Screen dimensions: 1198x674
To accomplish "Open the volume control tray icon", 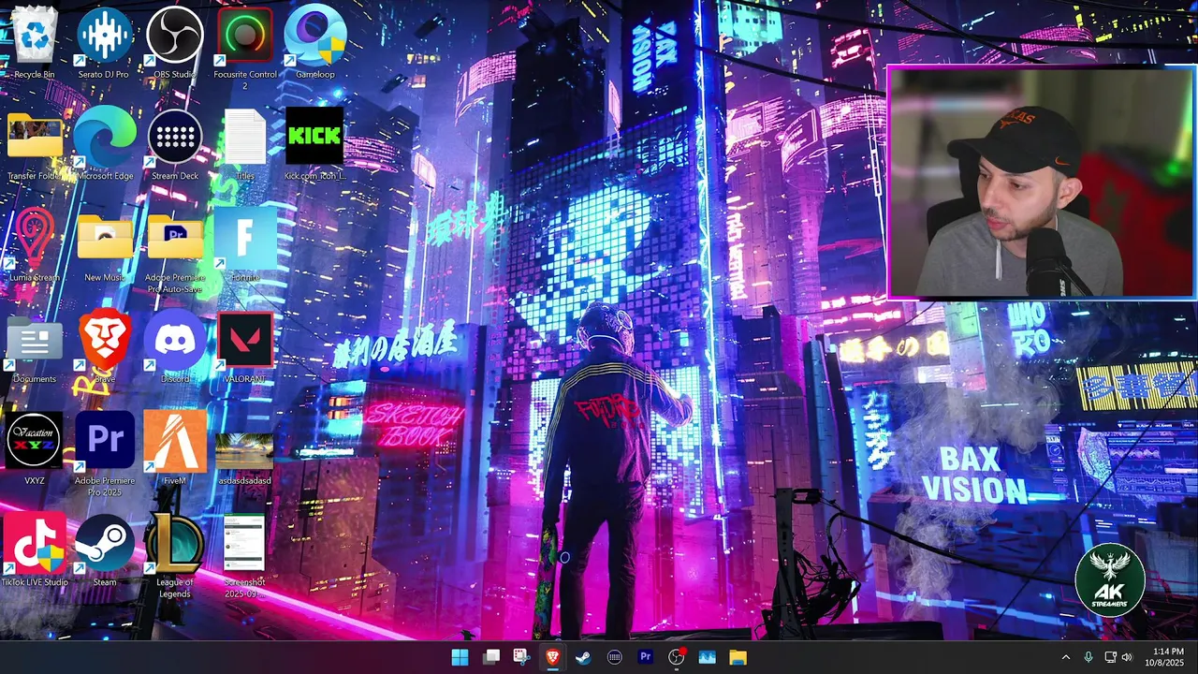I will (x=1127, y=657).
